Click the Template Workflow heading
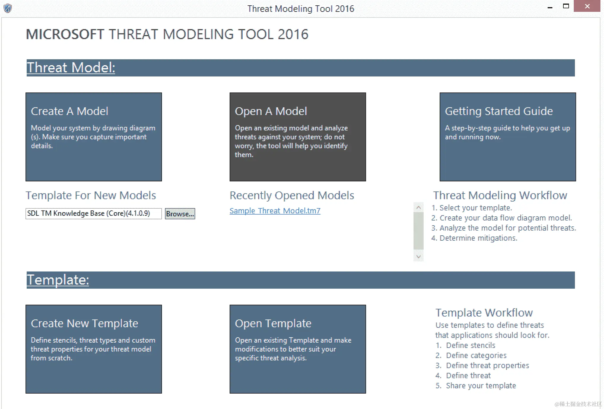The width and height of the screenshot is (604, 409). pyautogui.click(x=484, y=313)
